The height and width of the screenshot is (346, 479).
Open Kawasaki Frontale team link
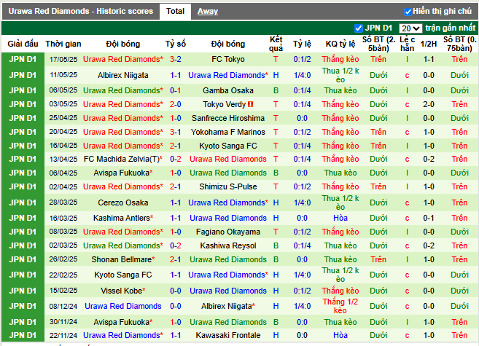point(228,335)
